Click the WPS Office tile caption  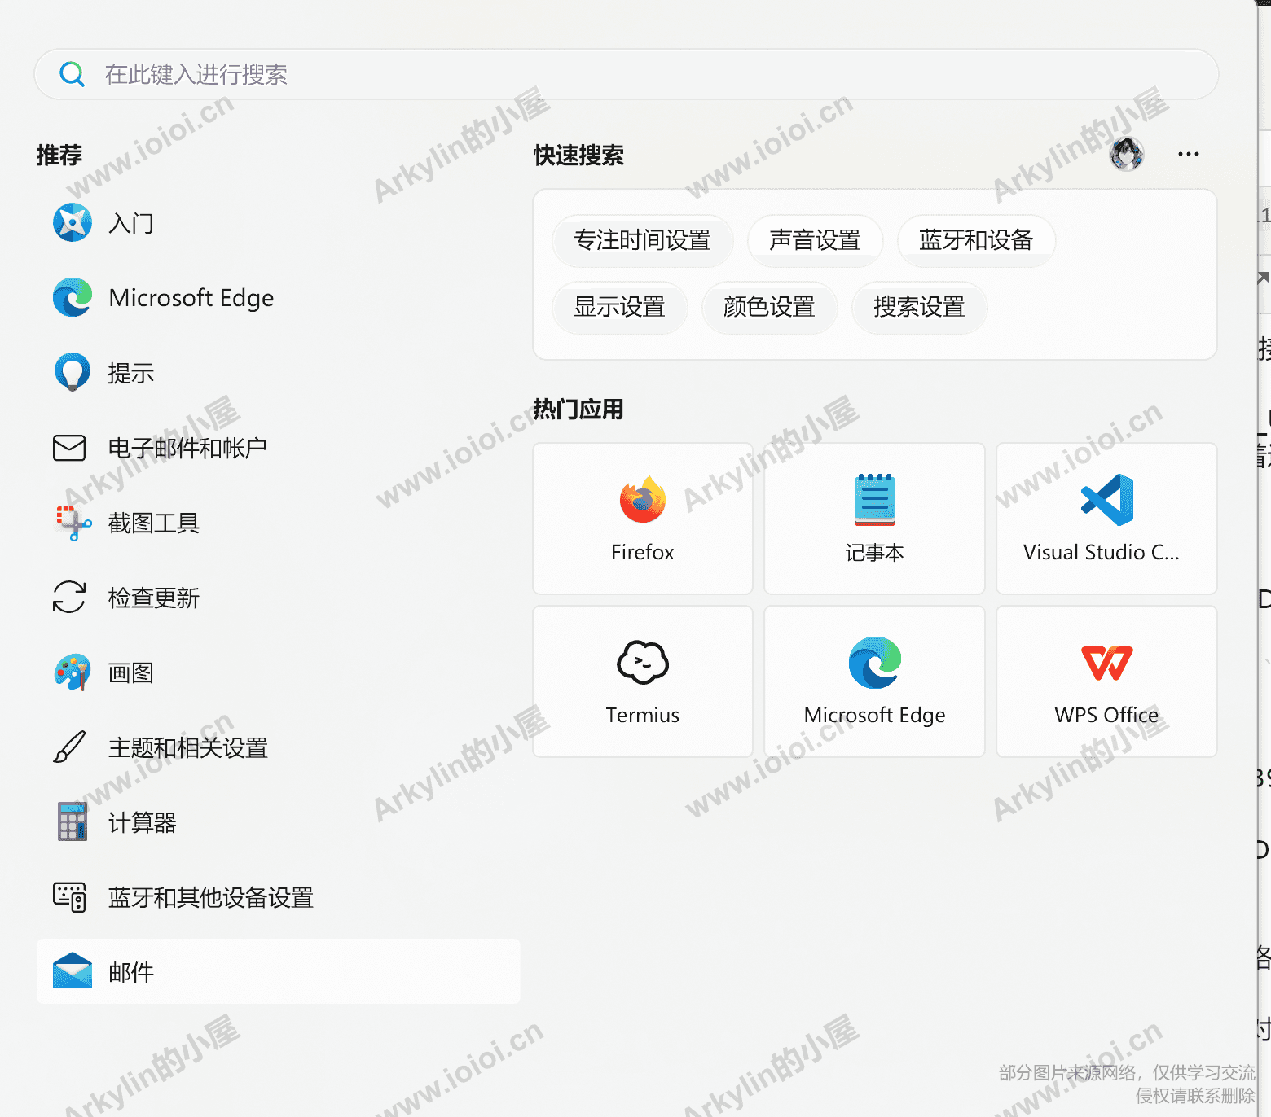click(1106, 715)
